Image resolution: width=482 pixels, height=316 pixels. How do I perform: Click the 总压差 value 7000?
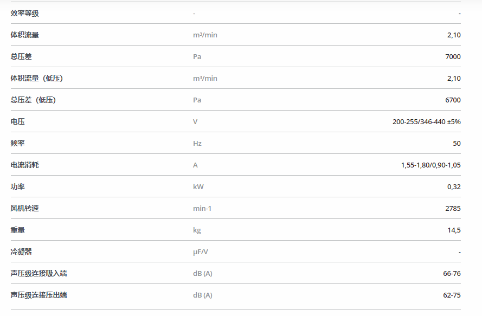tap(453, 56)
